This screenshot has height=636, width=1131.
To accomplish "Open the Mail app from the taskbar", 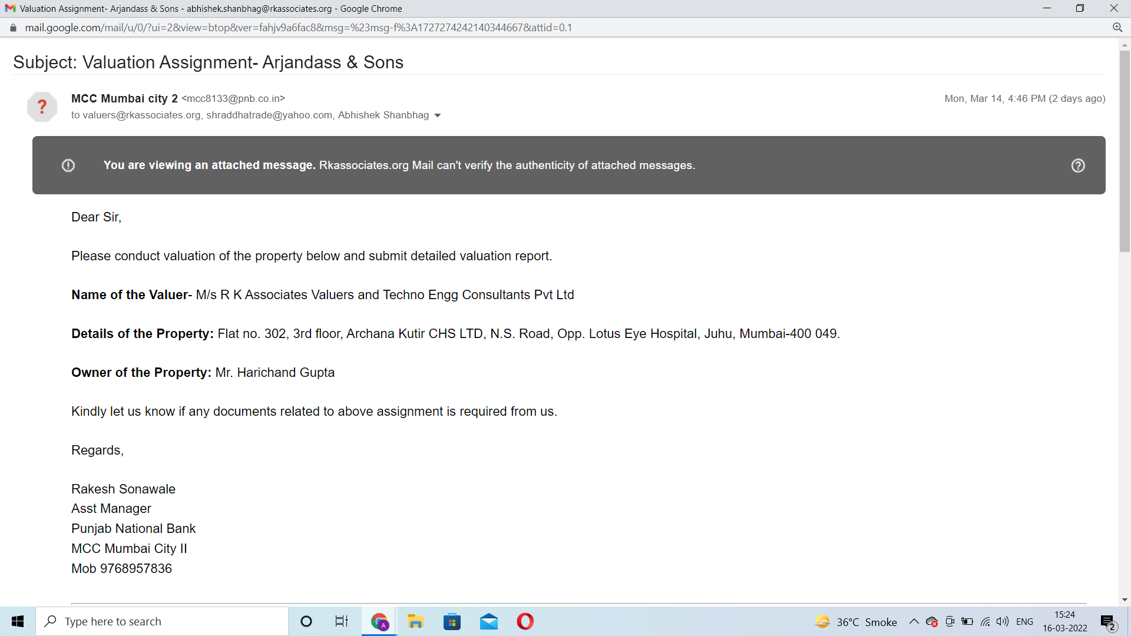I will click(488, 621).
